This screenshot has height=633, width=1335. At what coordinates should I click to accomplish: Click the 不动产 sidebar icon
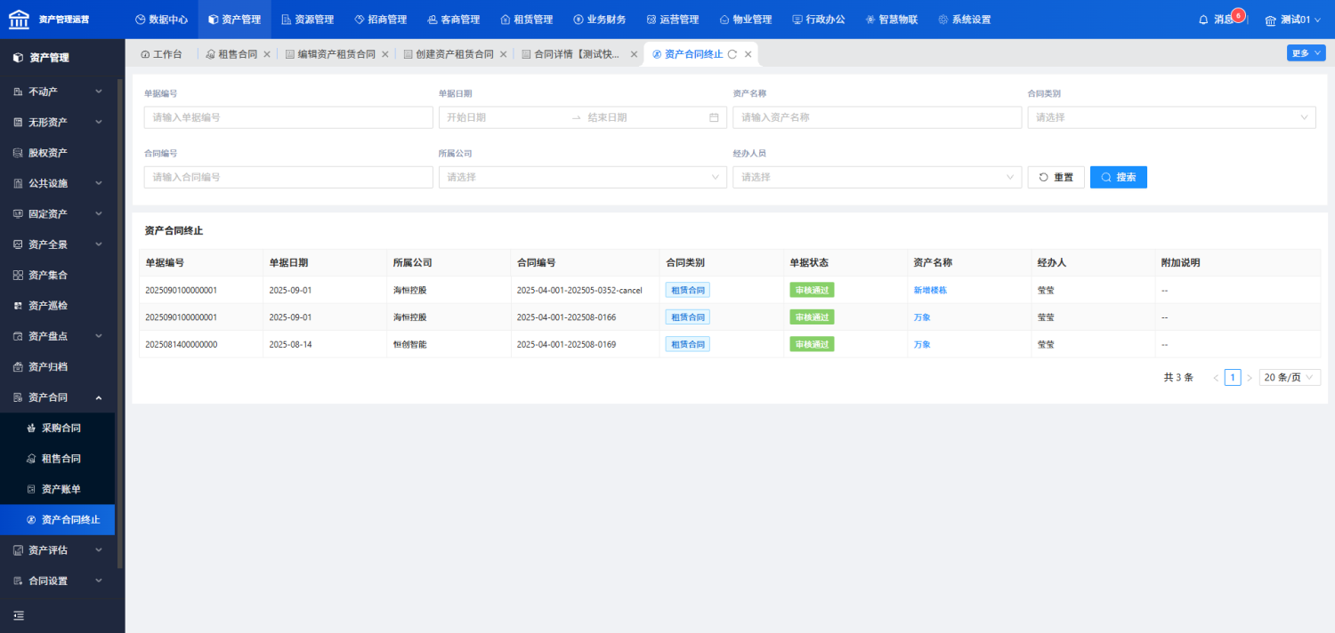[19, 92]
